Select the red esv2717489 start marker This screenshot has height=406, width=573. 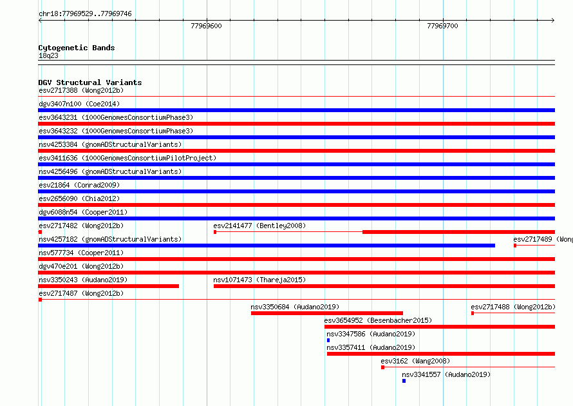pyautogui.click(x=515, y=246)
